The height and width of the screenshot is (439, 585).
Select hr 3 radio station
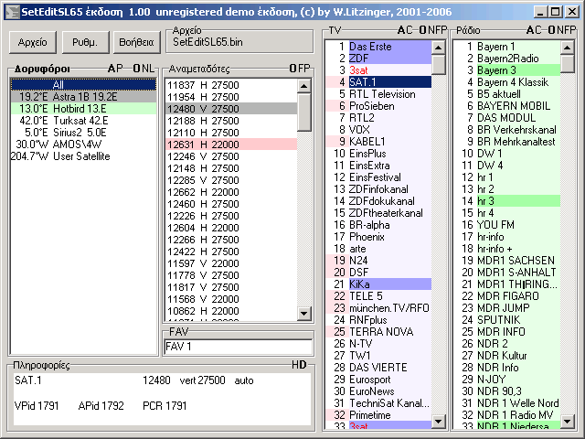point(507,201)
